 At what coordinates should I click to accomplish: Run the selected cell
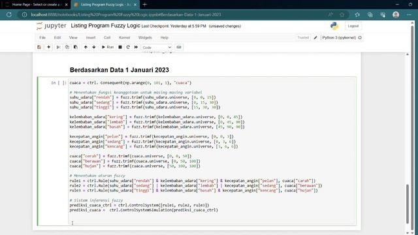pos(108,47)
